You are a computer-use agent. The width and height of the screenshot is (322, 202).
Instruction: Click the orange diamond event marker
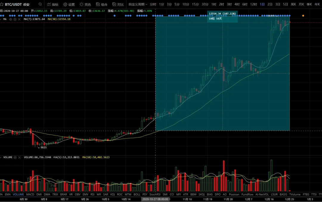(x=303, y=15)
